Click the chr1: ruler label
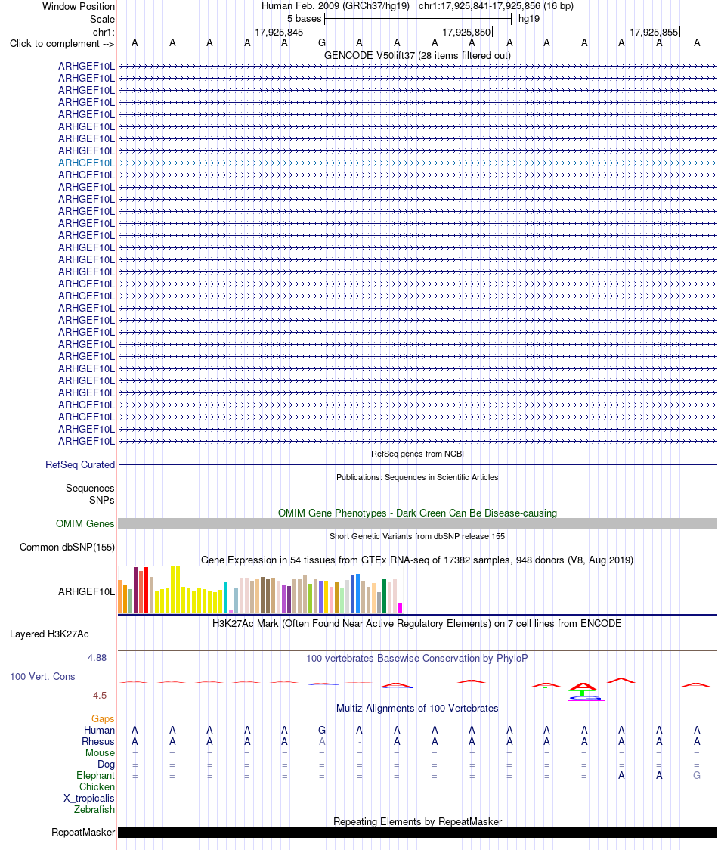The height and width of the screenshot is (850, 718). click(x=104, y=32)
